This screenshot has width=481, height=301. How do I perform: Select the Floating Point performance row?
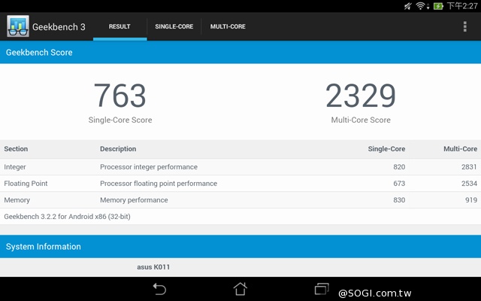click(x=240, y=184)
